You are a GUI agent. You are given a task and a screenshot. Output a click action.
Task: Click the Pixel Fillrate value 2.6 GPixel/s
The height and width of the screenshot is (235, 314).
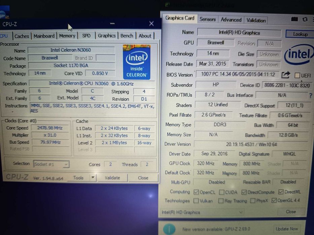(213, 115)
